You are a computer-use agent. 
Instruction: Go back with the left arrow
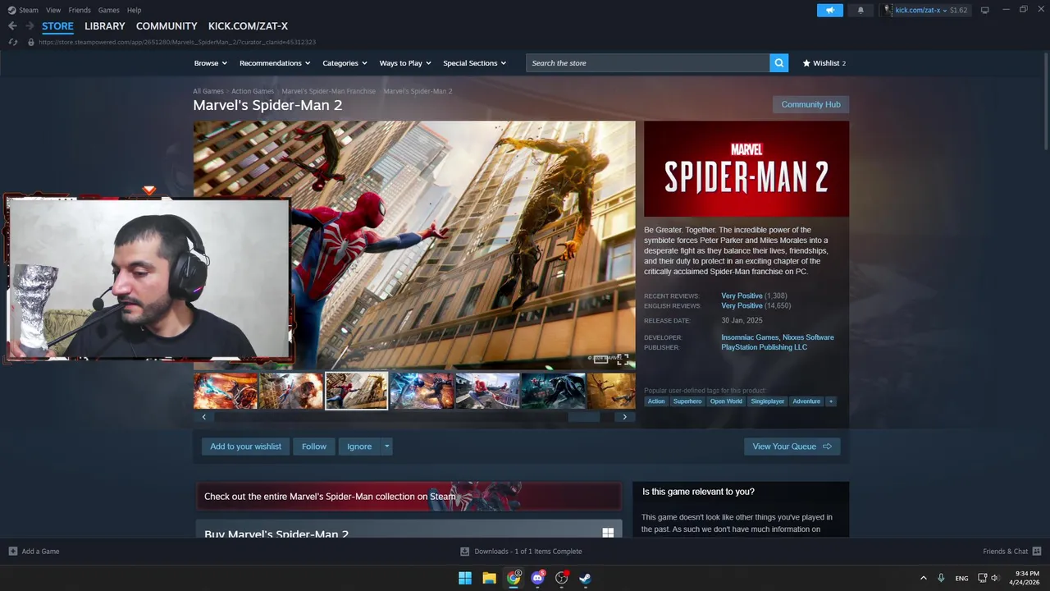click(12, 26)
